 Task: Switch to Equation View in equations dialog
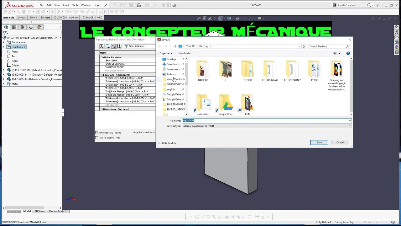click(102, 46)
